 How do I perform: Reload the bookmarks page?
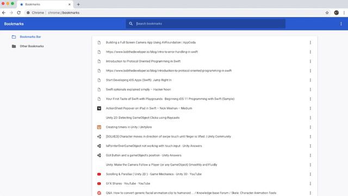pyautogui.click(x=19, y=13)
